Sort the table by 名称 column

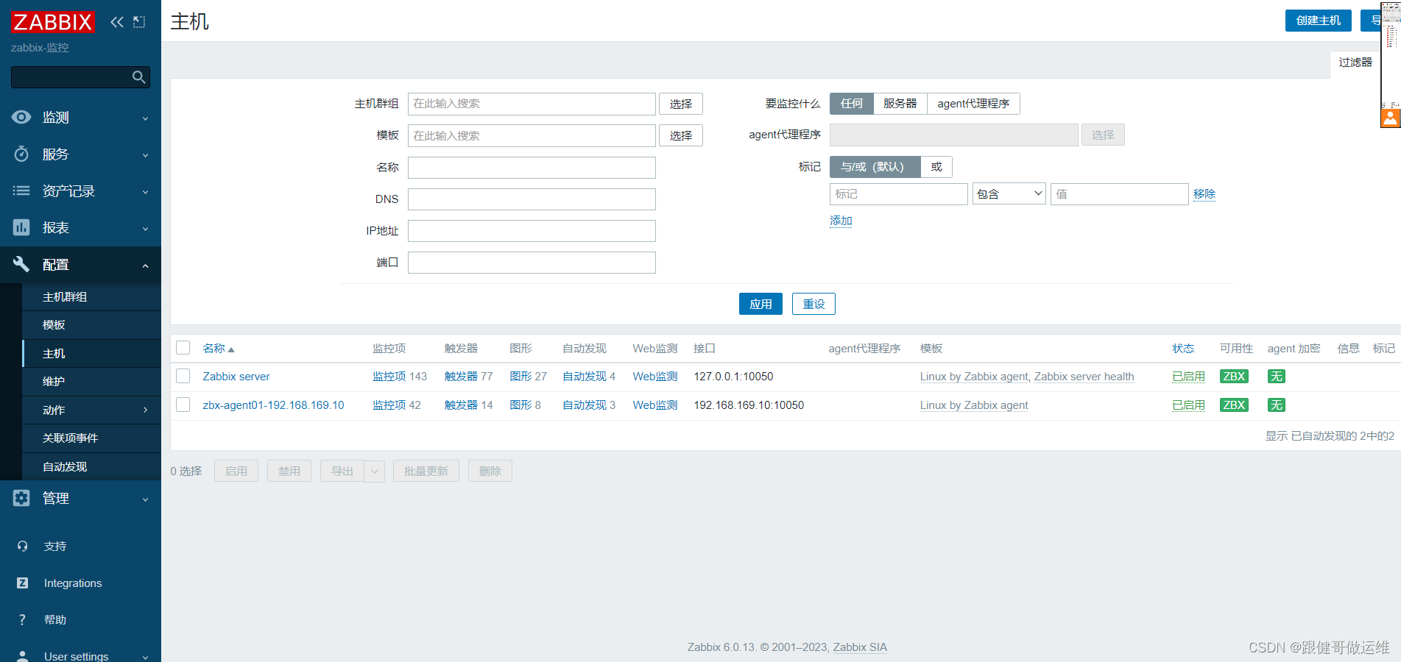[x=218, y=349]
